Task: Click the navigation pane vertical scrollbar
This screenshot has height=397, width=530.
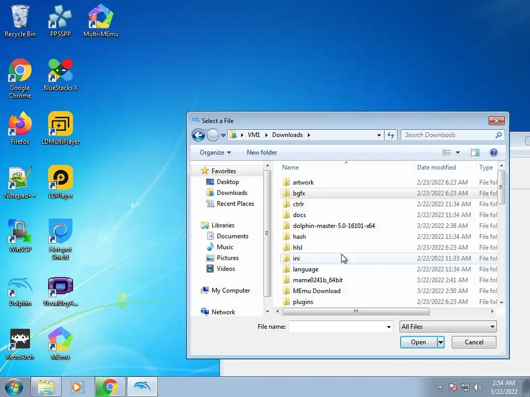Action: tap(268, 233)
